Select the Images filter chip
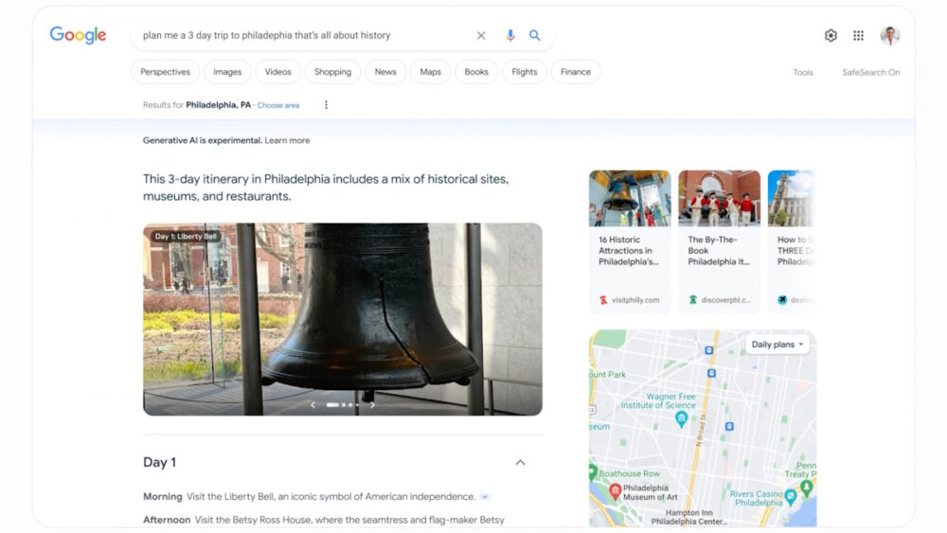The width and height of the screenshot is (947, 533). click(227, 72)
